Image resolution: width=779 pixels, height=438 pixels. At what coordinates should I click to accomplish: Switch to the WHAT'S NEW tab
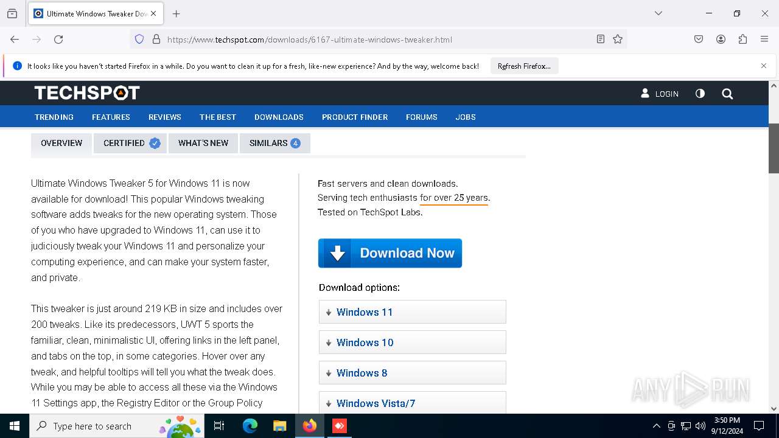coord(203,143)
